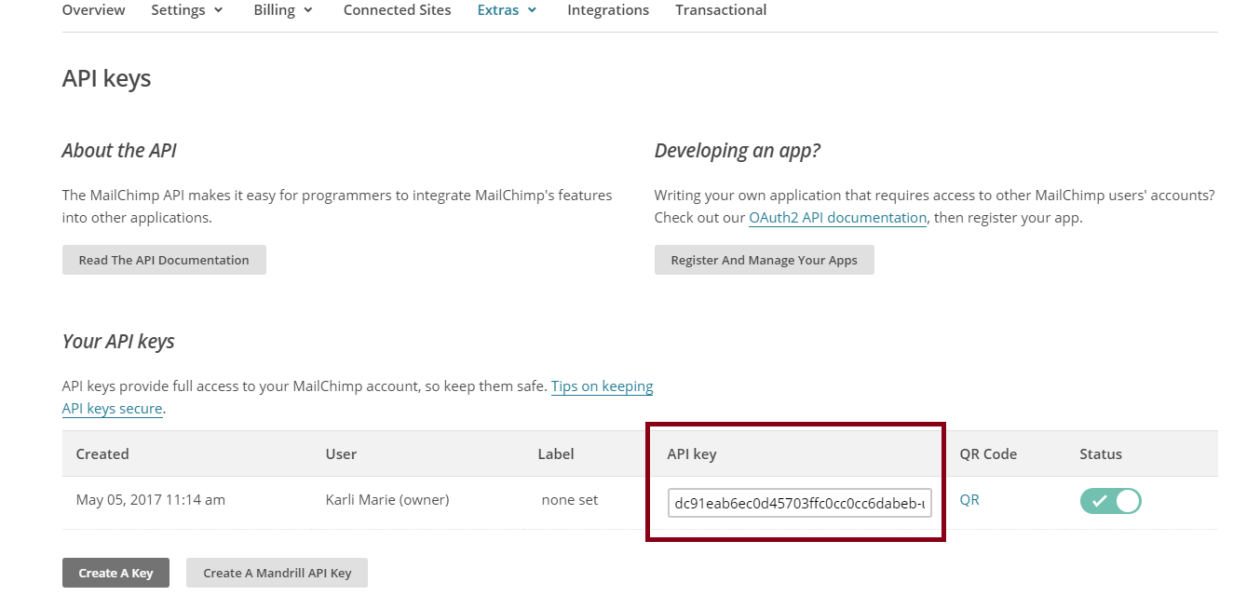Click the 'May 05, 2017 11:14 am' date cell
1260x609 pixels.
[151, 500]
